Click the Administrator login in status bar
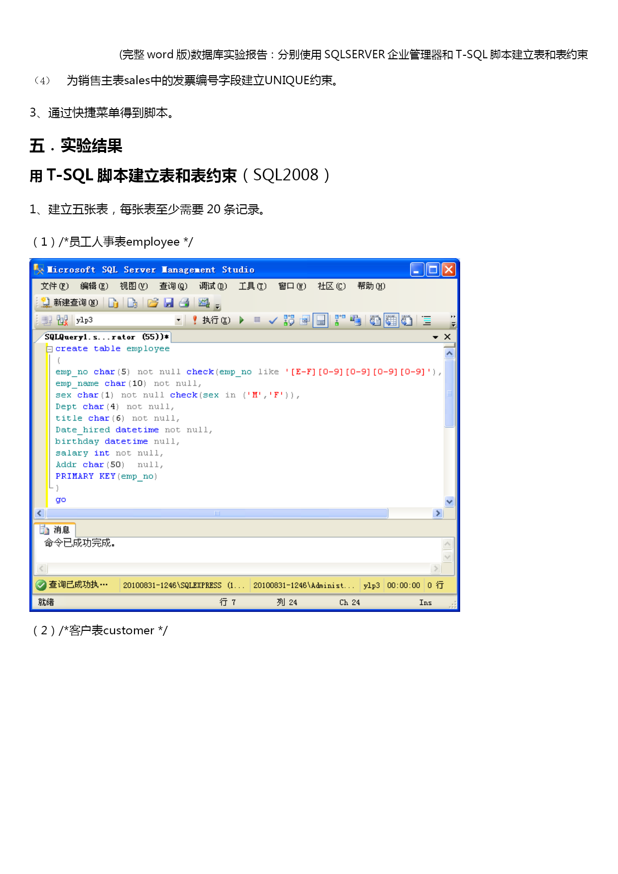 pyautogui.click(x=304, y=585)
